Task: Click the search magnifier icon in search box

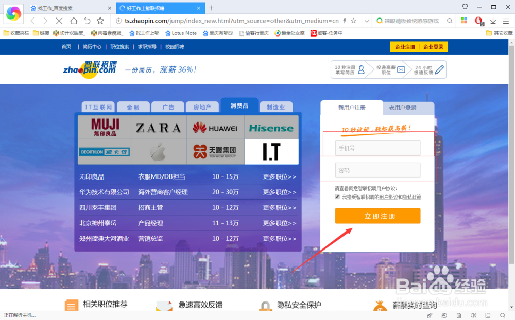Action: 449,21
